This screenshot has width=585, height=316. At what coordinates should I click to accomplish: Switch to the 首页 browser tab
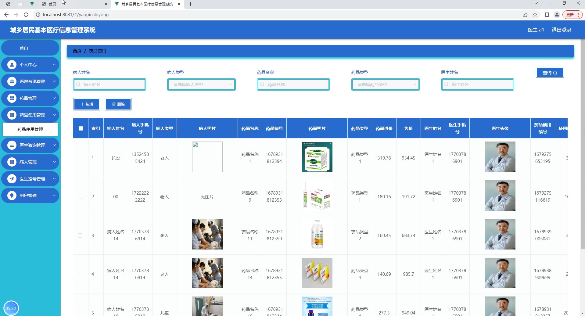[75, 4]
